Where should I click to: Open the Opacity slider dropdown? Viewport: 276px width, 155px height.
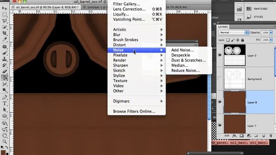pos(271,33)
